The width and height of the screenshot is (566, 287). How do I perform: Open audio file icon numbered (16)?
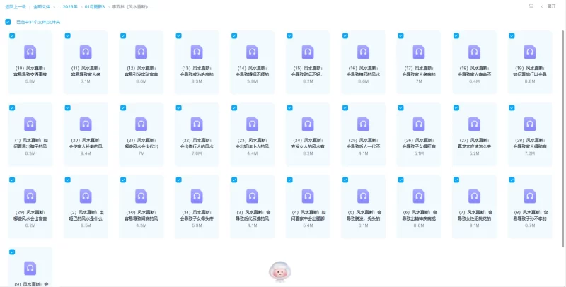point(363,52)
